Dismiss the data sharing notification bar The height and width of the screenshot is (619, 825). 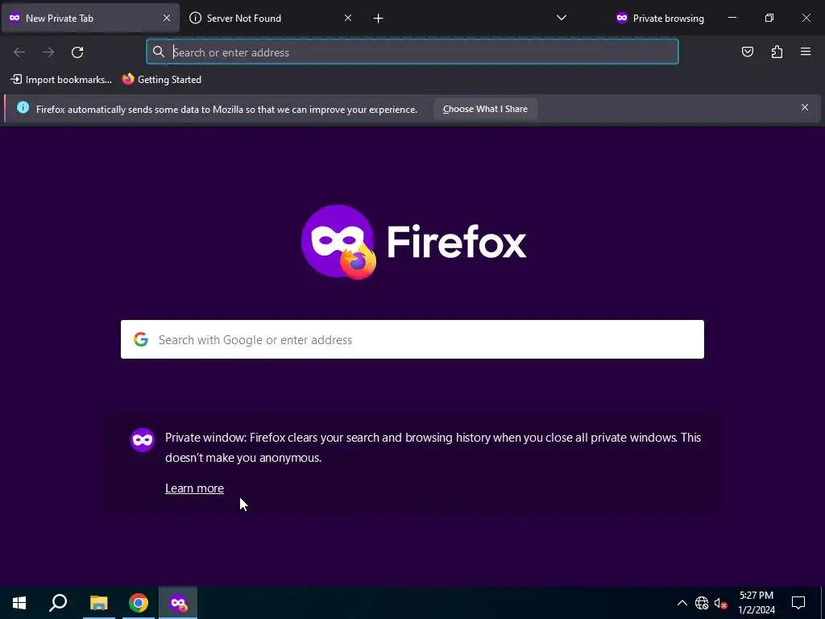point(805,107)
